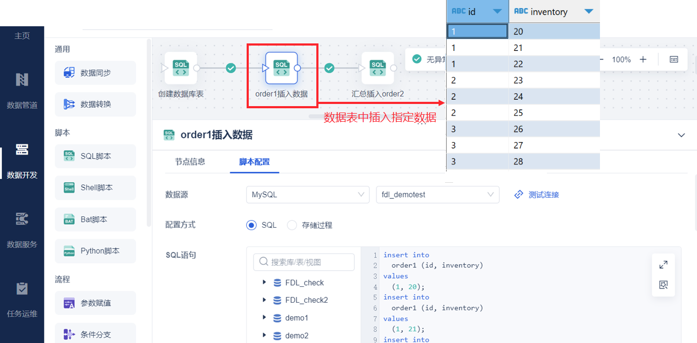Select the demo1 database in the tree

(296, 318)
